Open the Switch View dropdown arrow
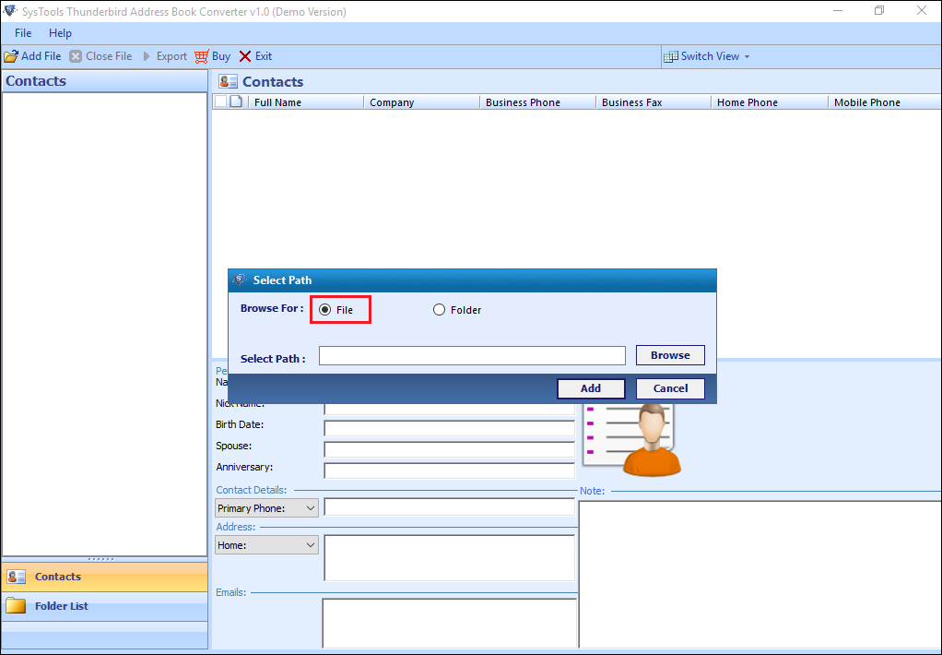Screen dimensions: 942x655 point(747,56)
